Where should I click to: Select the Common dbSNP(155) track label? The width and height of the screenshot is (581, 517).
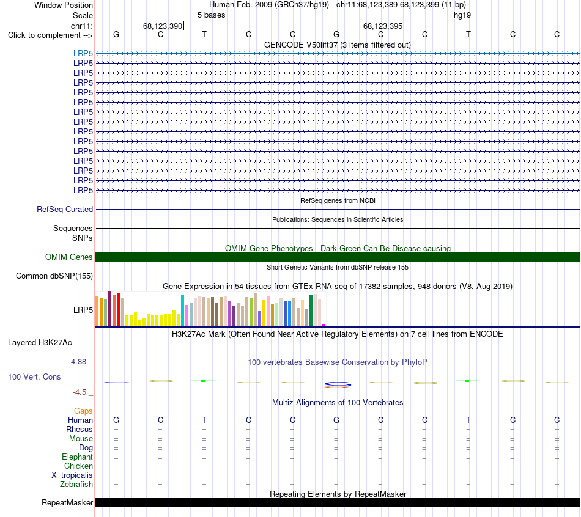[54, 276]
